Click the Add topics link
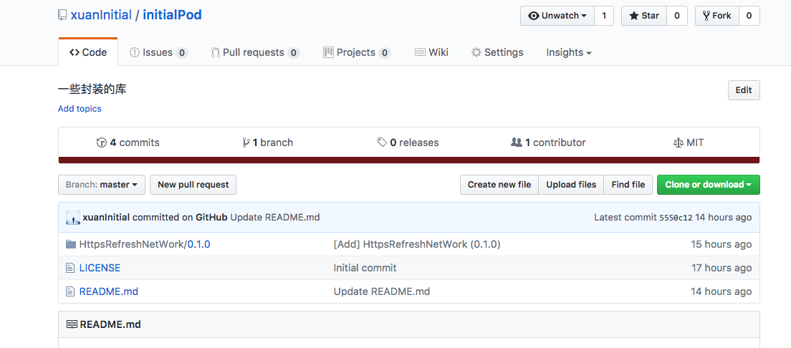 tap(80, 108)
